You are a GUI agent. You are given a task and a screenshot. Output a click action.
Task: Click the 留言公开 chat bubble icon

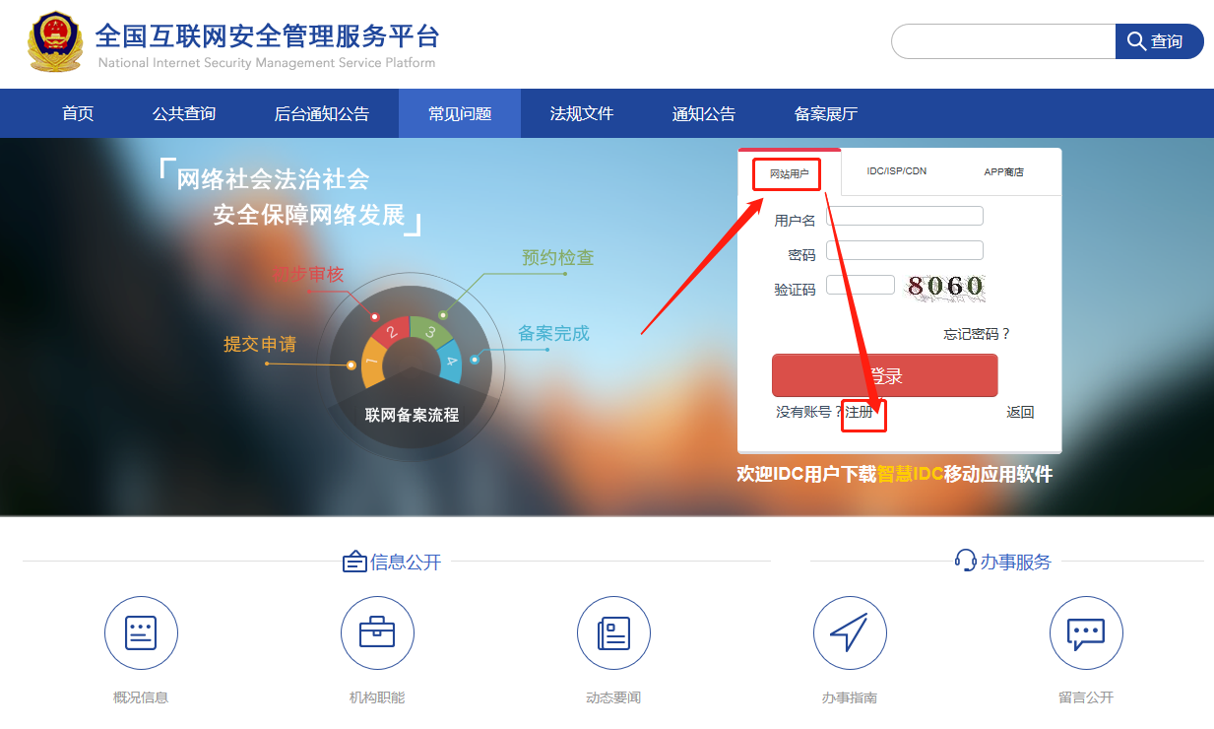(1086, 632)
